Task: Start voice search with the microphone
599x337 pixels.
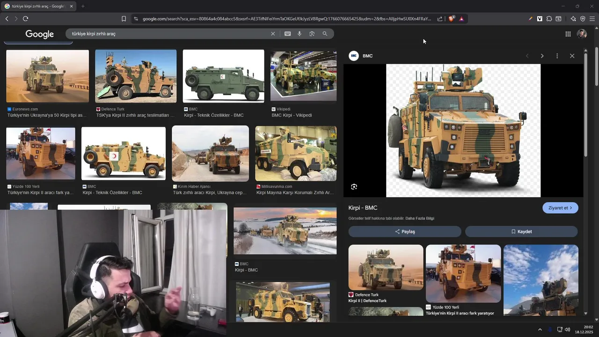Action: click(299, 34)
